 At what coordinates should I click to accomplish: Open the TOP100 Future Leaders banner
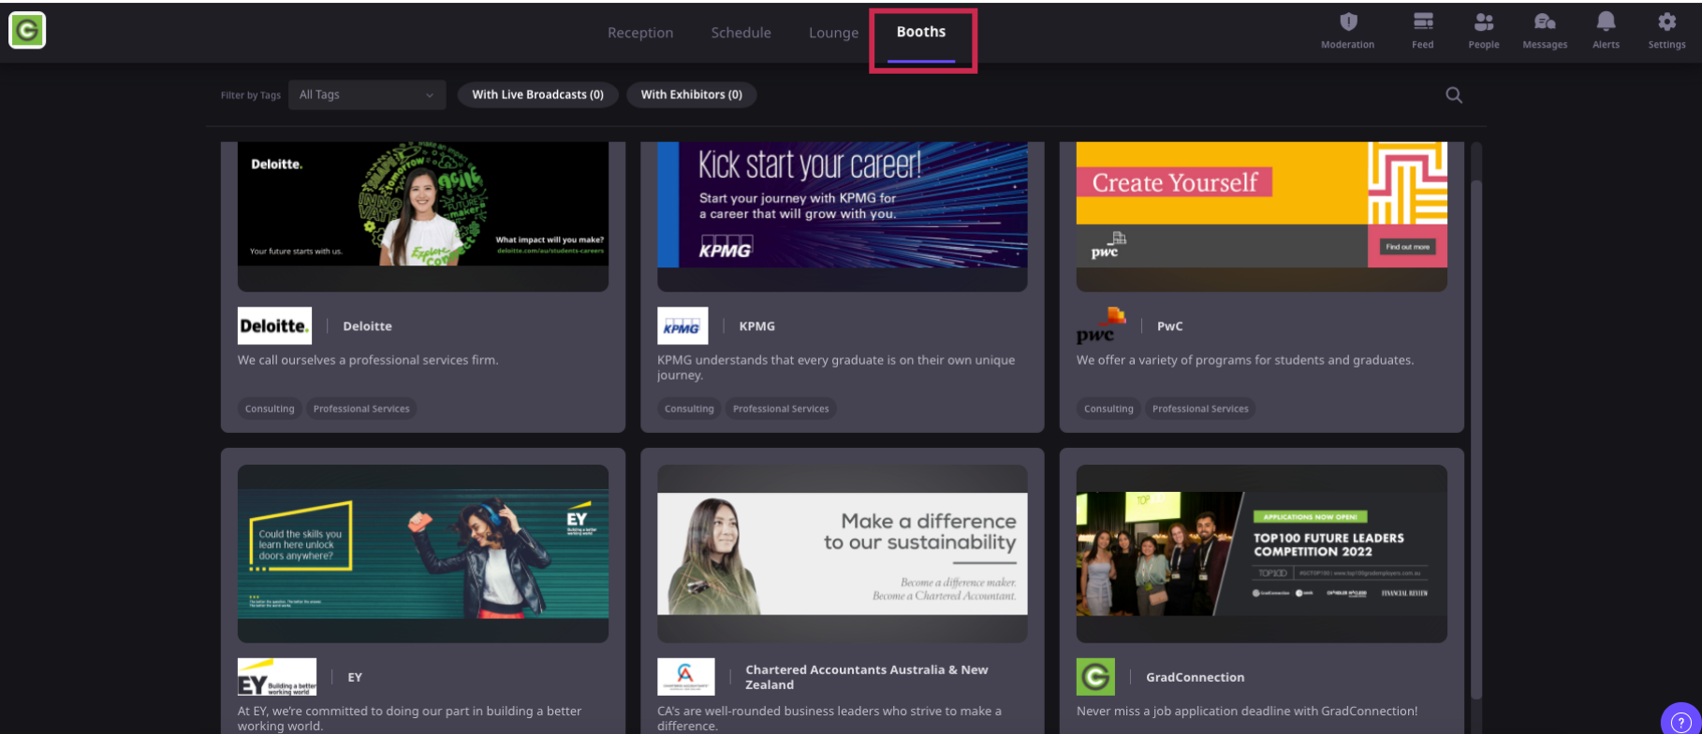click(x=1262, y=554)
